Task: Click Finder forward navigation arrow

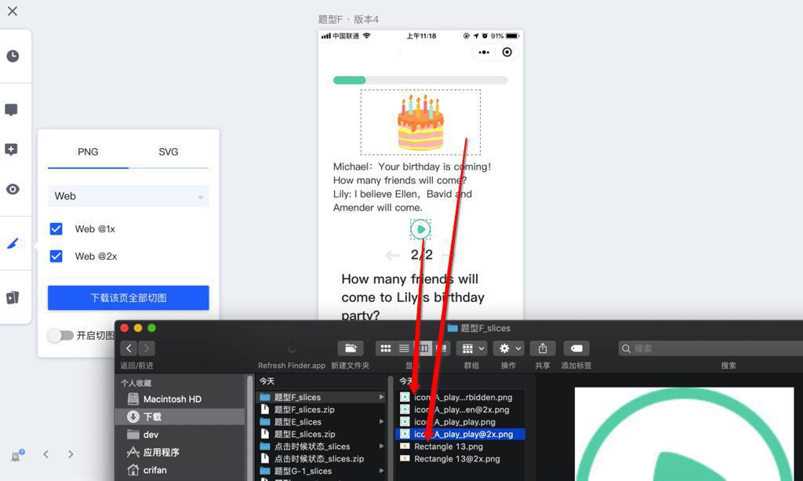Action: pyautogui.click(x=147, y=348)
